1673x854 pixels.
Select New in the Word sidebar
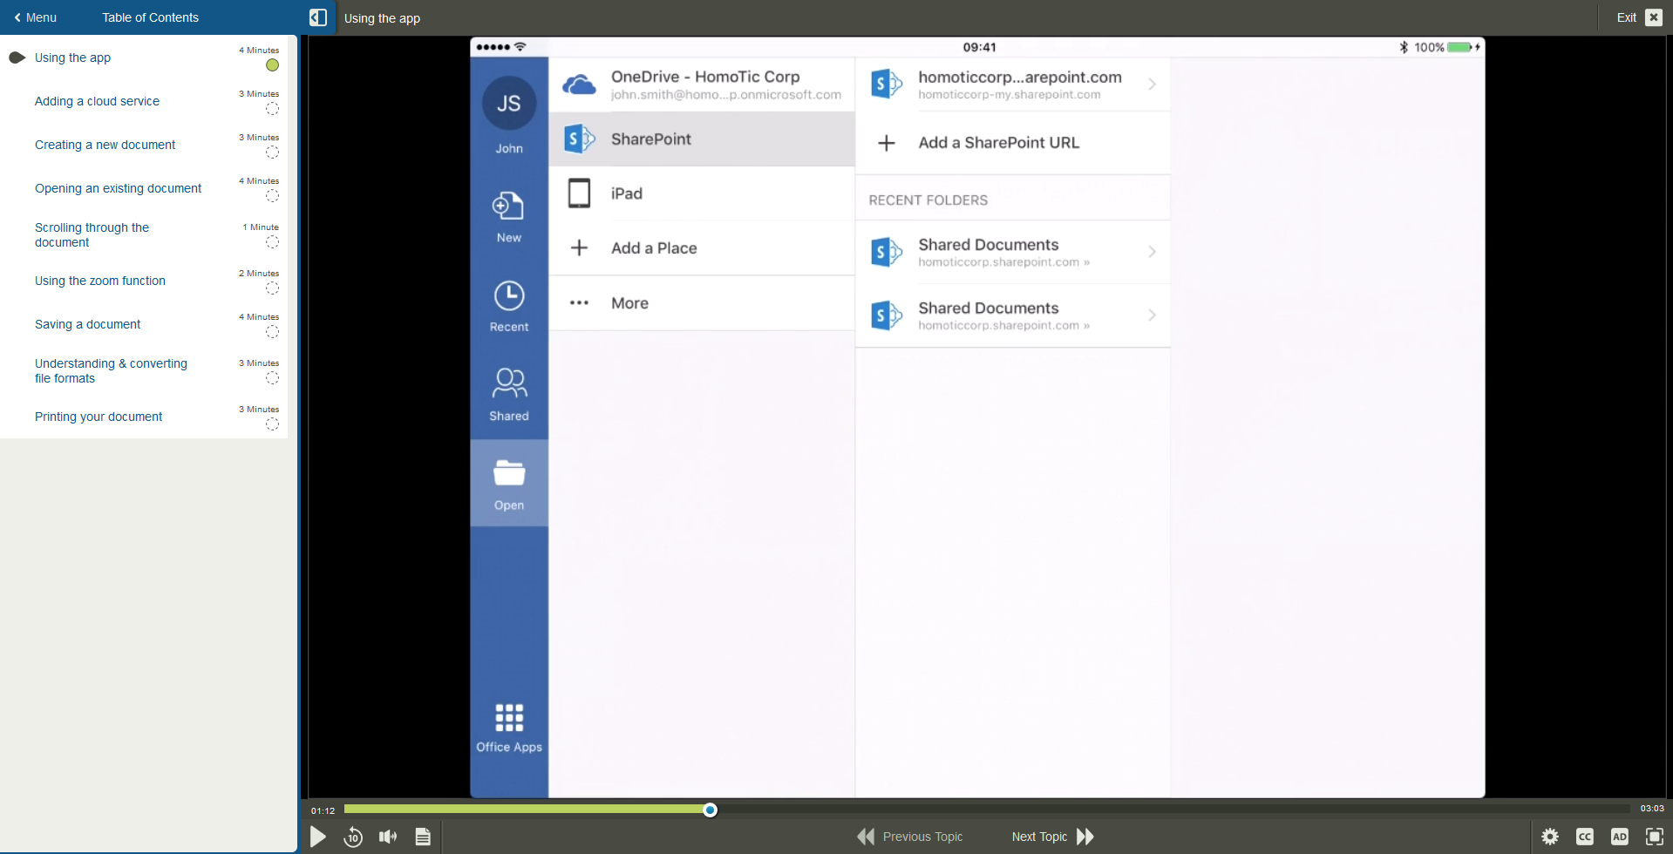[x=508, y=215]
